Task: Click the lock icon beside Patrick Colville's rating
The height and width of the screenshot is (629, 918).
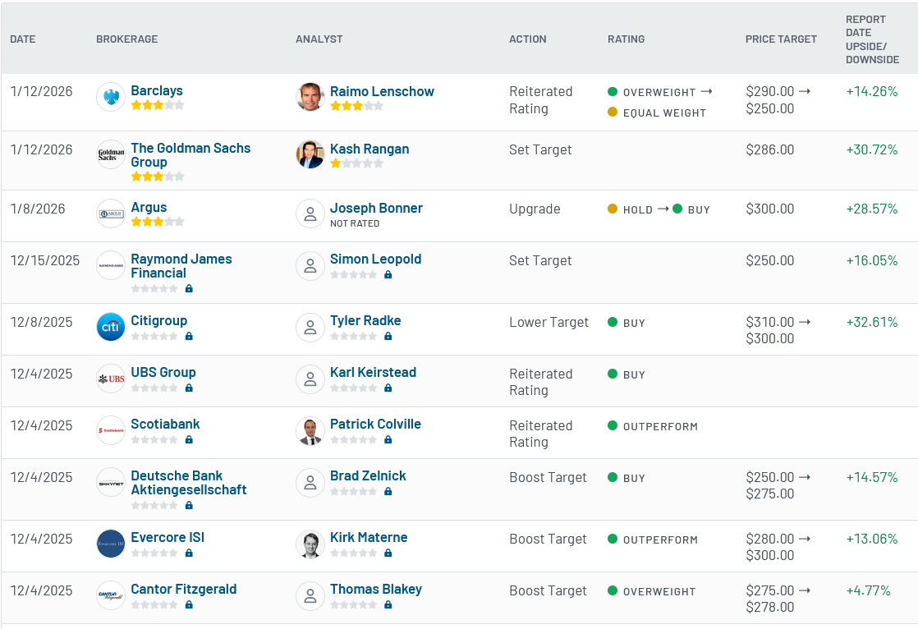Action: pos(388,439)
